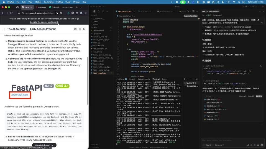Switch to the Problems panel tab
The width and height of the screenshot is (266, 149).
121,79
